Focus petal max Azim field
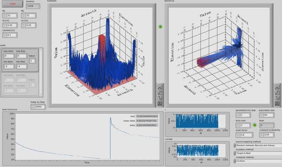Viewport: 282px width, 167px height. pyautogui.click(x=9, y=56)
